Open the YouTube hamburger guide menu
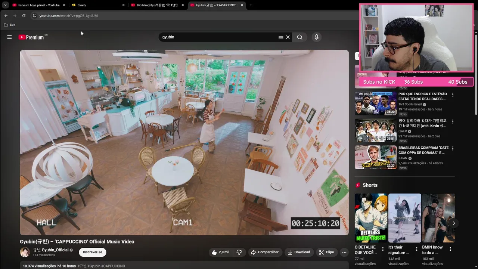The image size is (478, 269). point(9,37)
